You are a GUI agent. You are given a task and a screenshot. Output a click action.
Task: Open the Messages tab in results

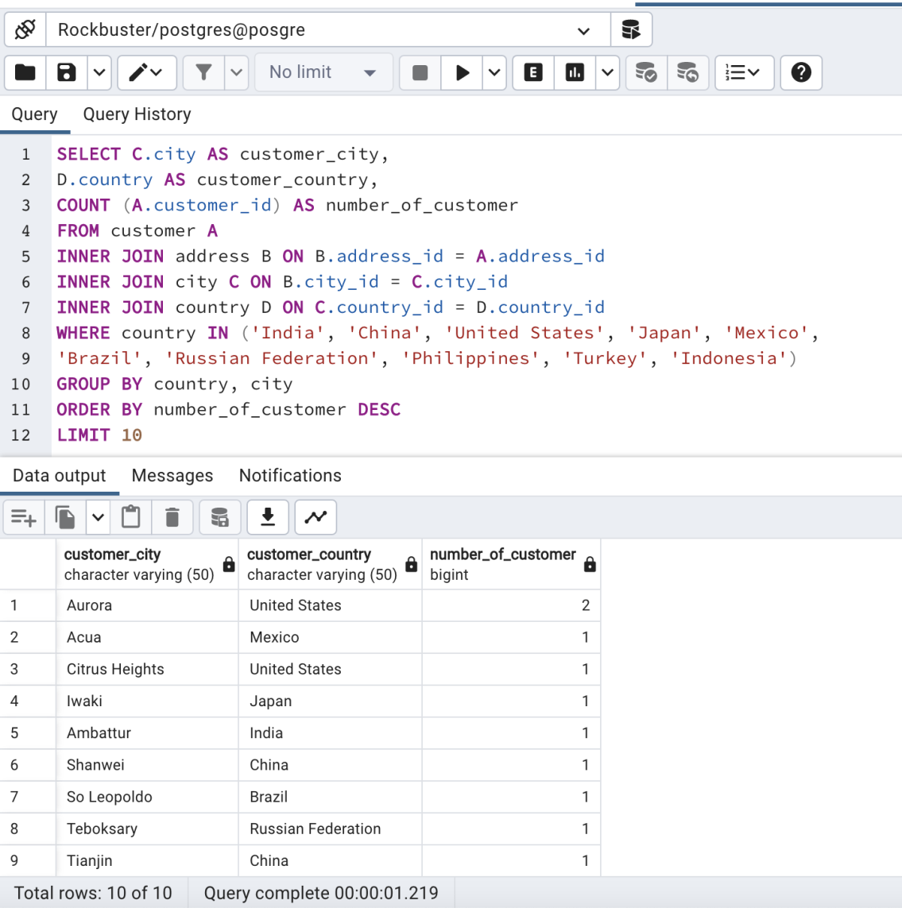[x=172, y=475]
